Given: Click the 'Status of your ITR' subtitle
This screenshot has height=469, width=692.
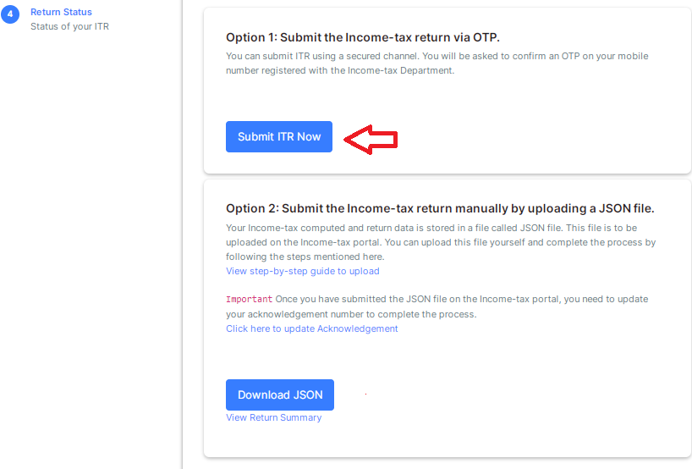Looking at the screenshot, I should (69, 26).
